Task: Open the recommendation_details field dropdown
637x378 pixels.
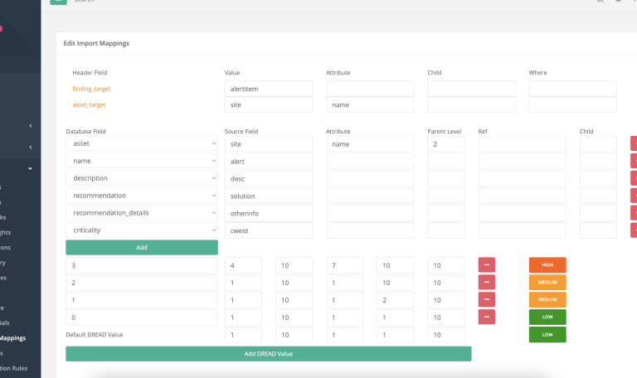Action: (142, 213)
